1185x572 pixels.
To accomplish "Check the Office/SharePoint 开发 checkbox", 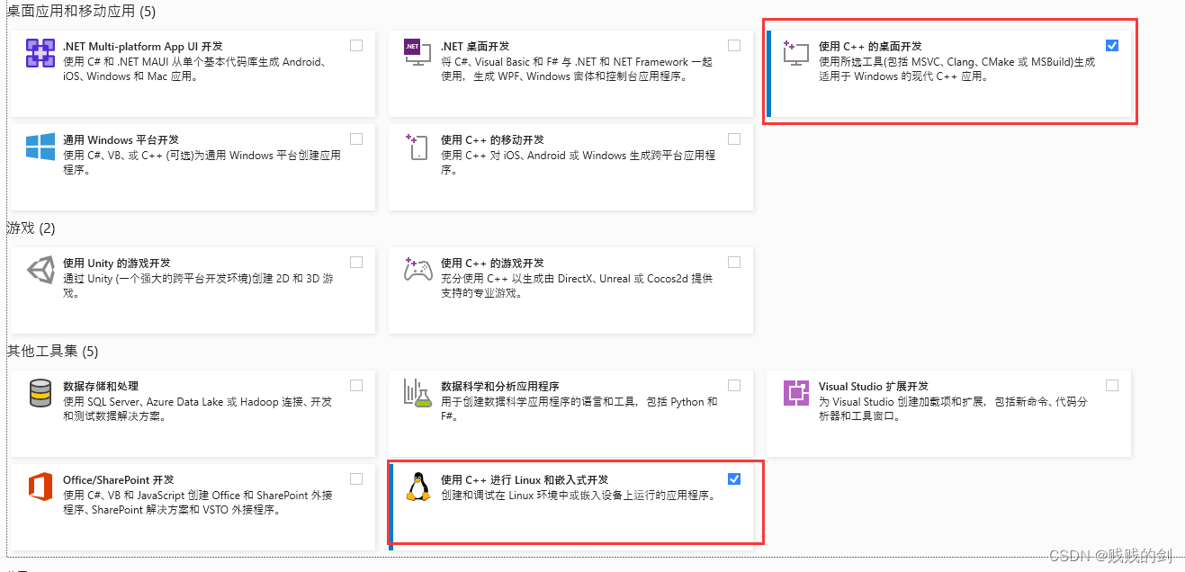I will pos(356,479).
